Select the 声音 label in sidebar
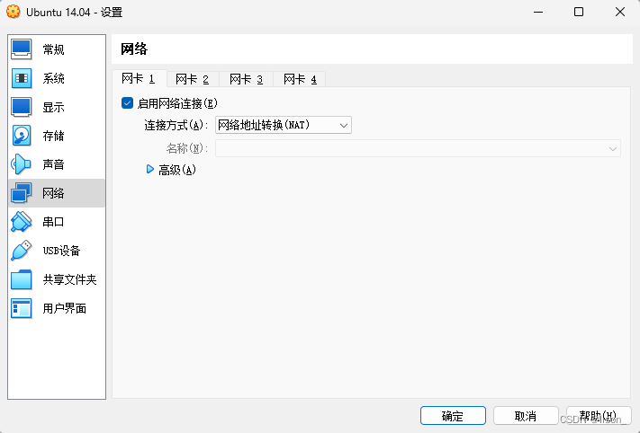The image size is (640, 433). coord(53,164)
